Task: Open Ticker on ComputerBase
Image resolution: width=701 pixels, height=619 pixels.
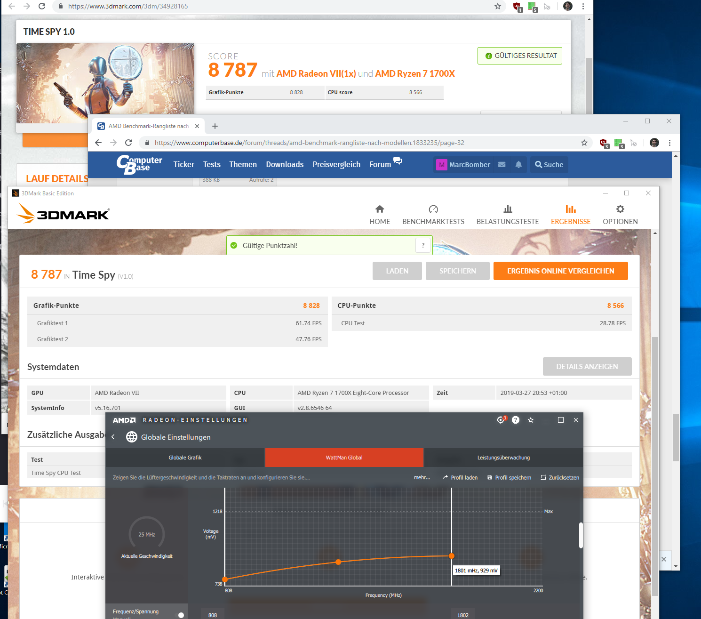Action: (183, 164)
